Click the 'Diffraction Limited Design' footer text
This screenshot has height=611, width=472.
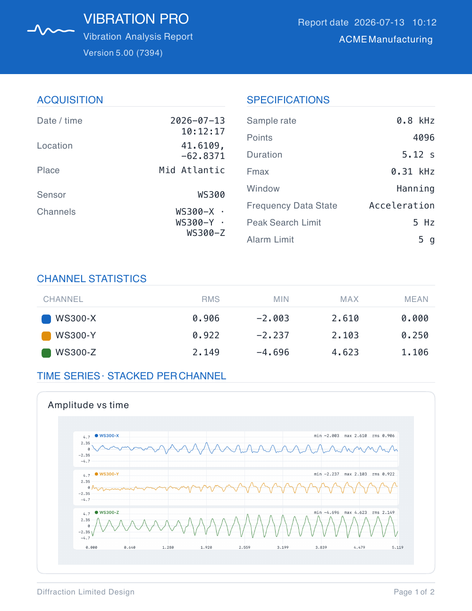(86, 592)
